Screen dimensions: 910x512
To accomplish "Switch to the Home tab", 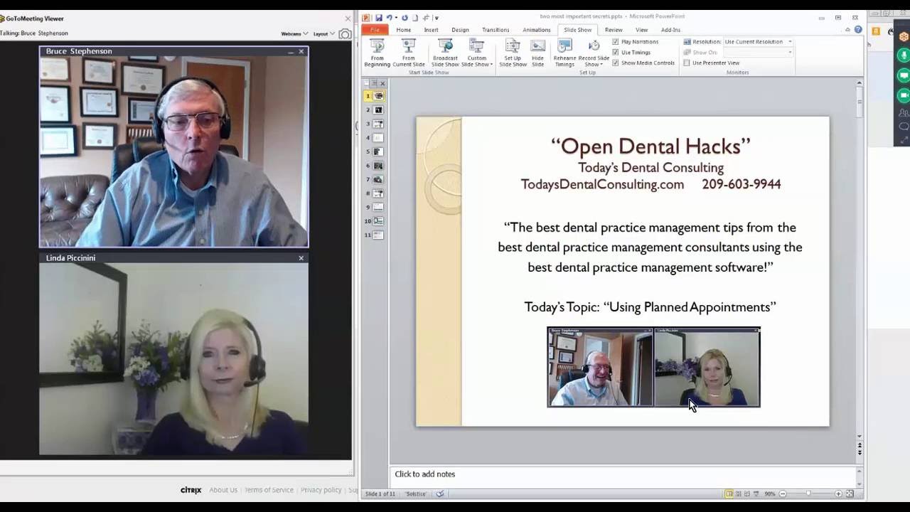I will [404, 30].
